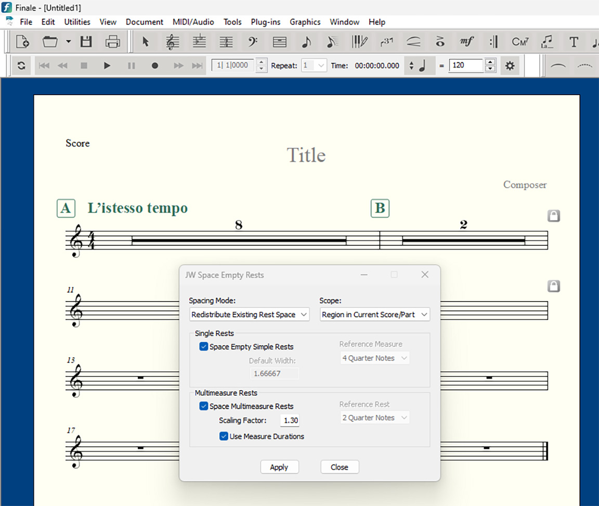Toggle Use Measure Durations checkbox
Image resolution: width=599 pixels, height=506 pixels.
coord(224,436)
